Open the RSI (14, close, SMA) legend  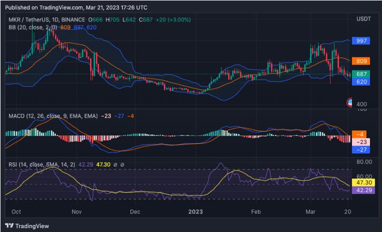tap(42, 165)
